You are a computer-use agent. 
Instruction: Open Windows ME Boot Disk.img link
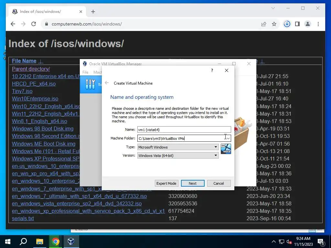(44, 144)
